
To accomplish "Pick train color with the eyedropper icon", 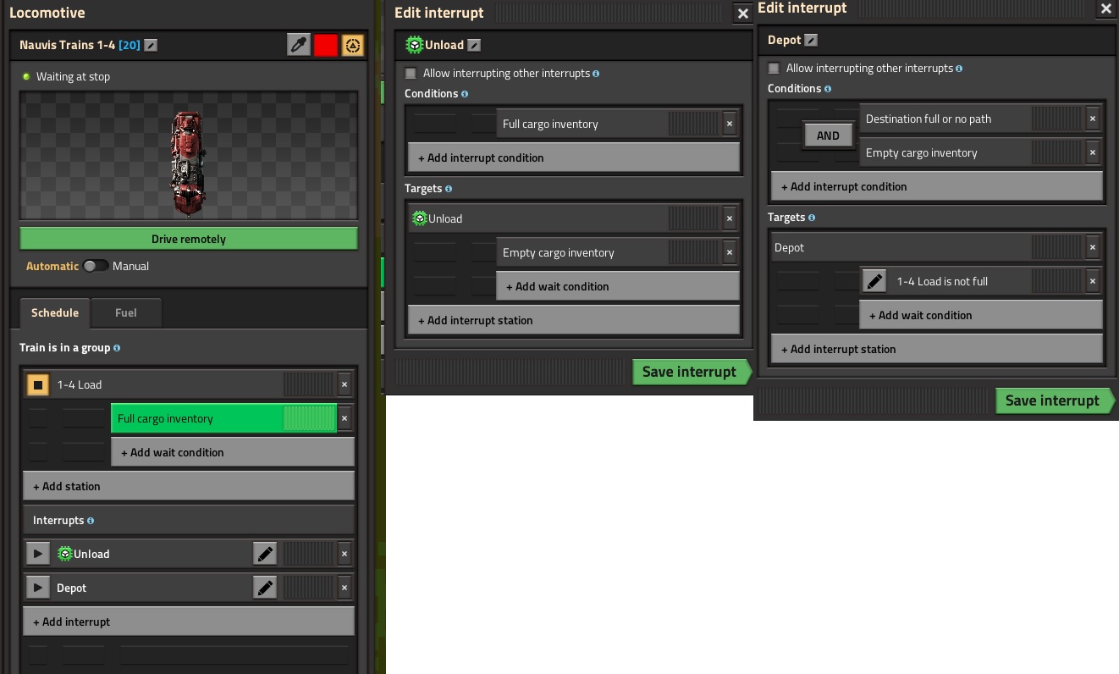I will tap(299, 45).
